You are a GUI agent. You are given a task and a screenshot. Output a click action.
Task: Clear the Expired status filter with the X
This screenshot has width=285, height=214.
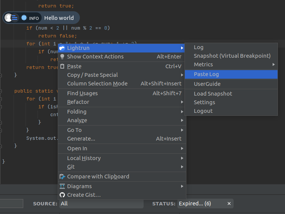[x=229, y=204]
